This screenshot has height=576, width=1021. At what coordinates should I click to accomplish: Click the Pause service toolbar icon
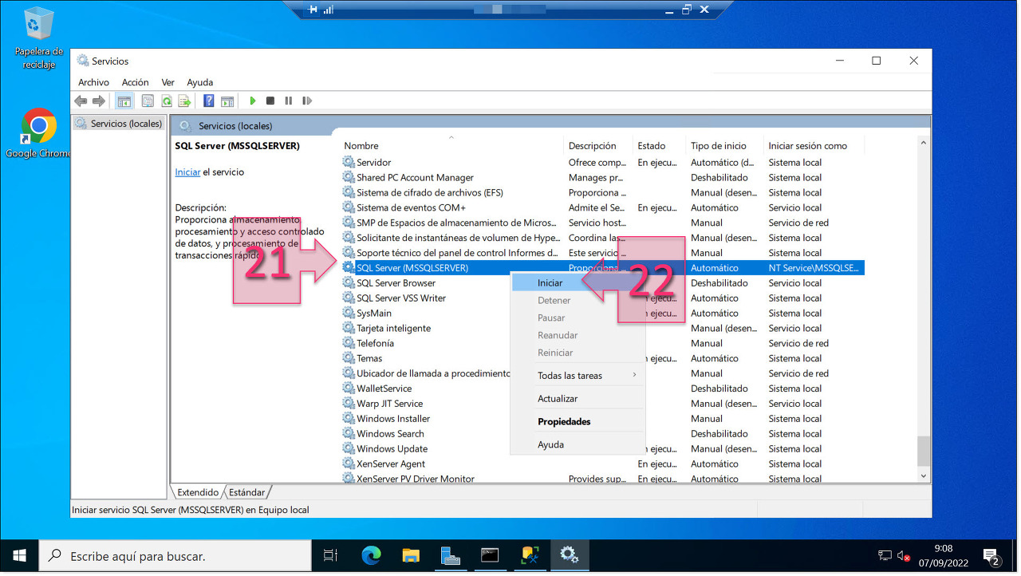pos(288,101)
